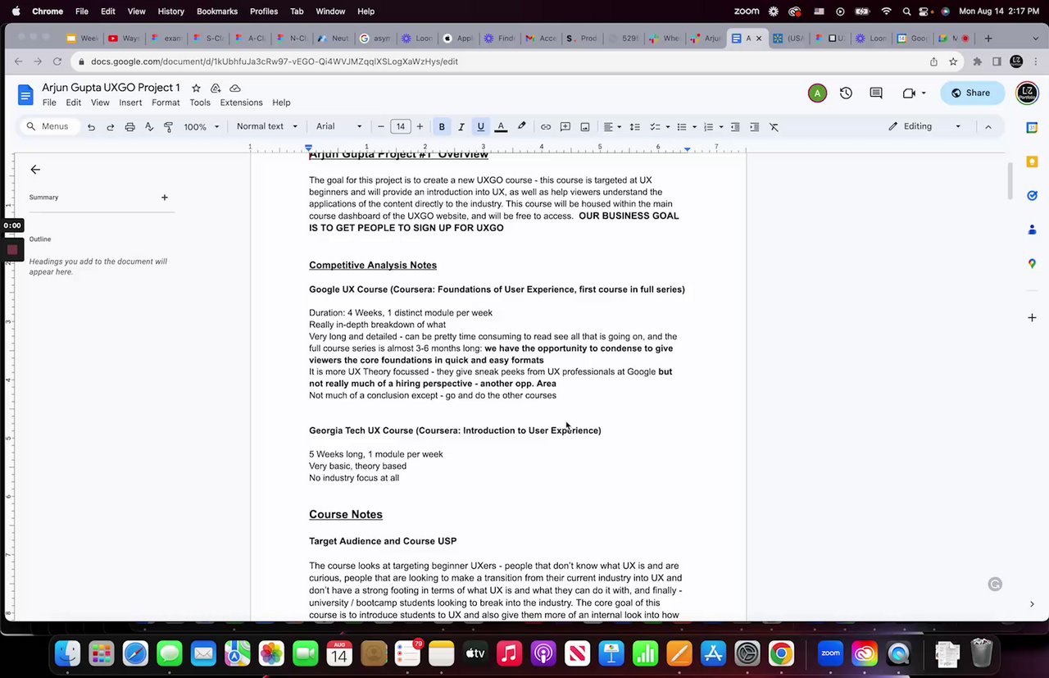Open Google Maps side panel icon
The image size is (1049, 678).
pos(1032,263)
